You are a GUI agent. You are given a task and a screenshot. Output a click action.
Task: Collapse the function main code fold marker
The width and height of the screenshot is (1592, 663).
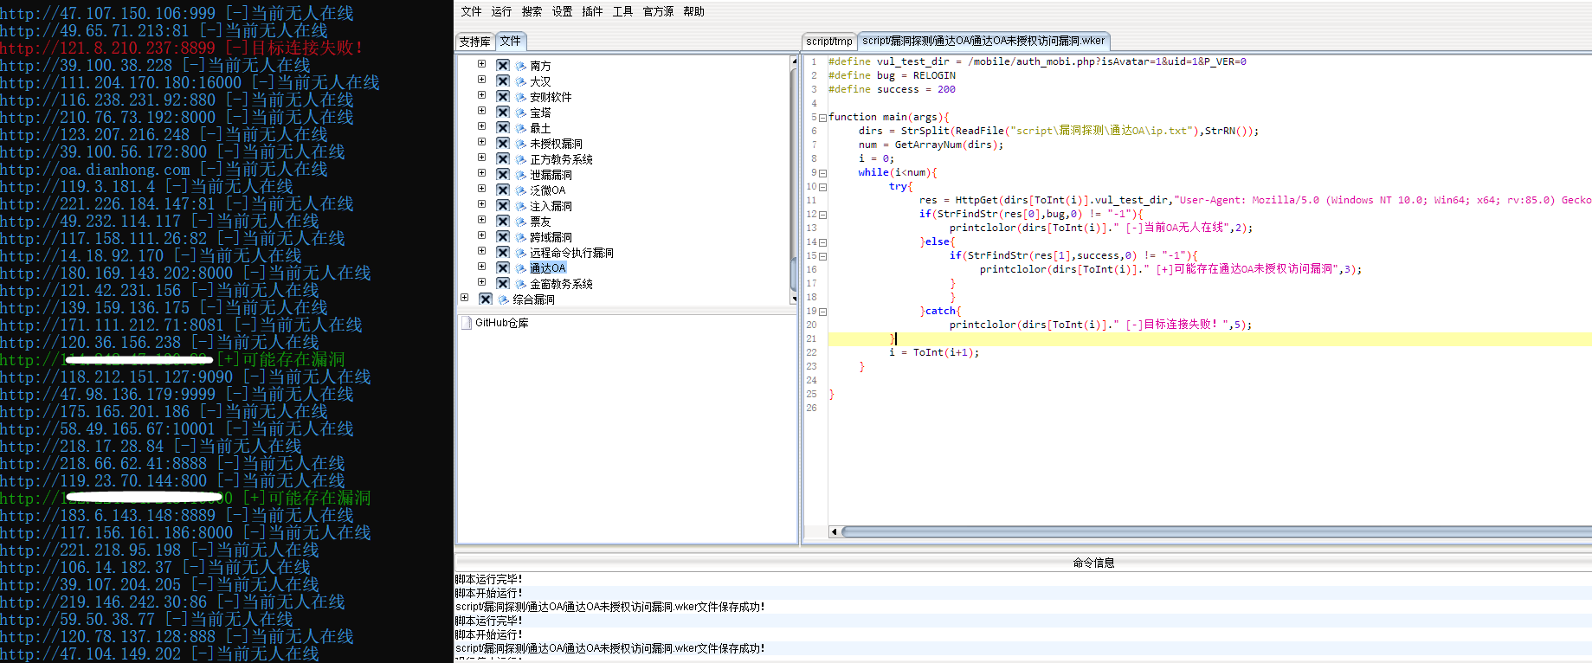coord(822,118)
